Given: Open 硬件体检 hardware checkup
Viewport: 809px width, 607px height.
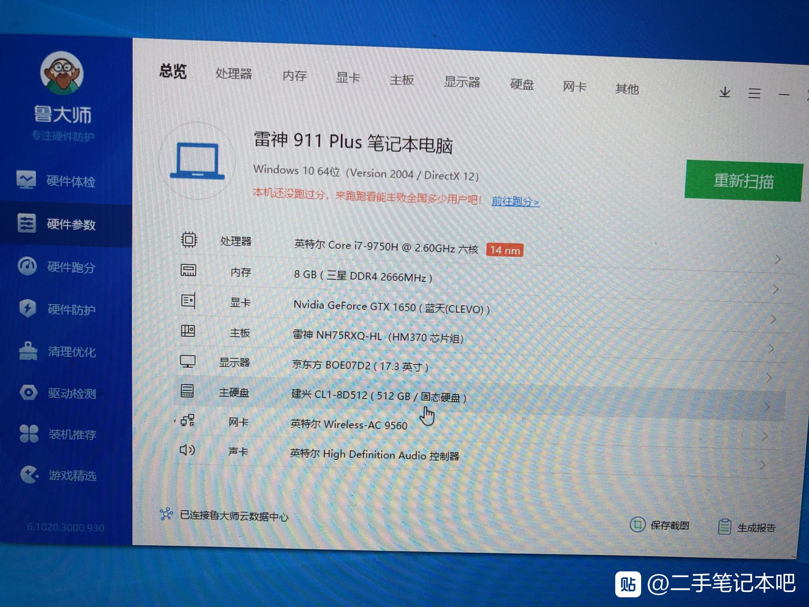Looking at the screenshot, I should [57, 180].
